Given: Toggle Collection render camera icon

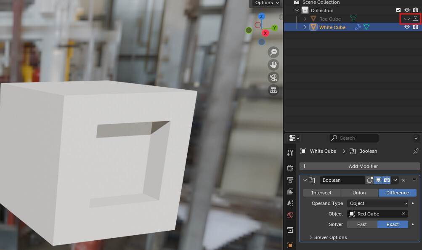Looking at the screenshot, I should click(x=416, y=10).
